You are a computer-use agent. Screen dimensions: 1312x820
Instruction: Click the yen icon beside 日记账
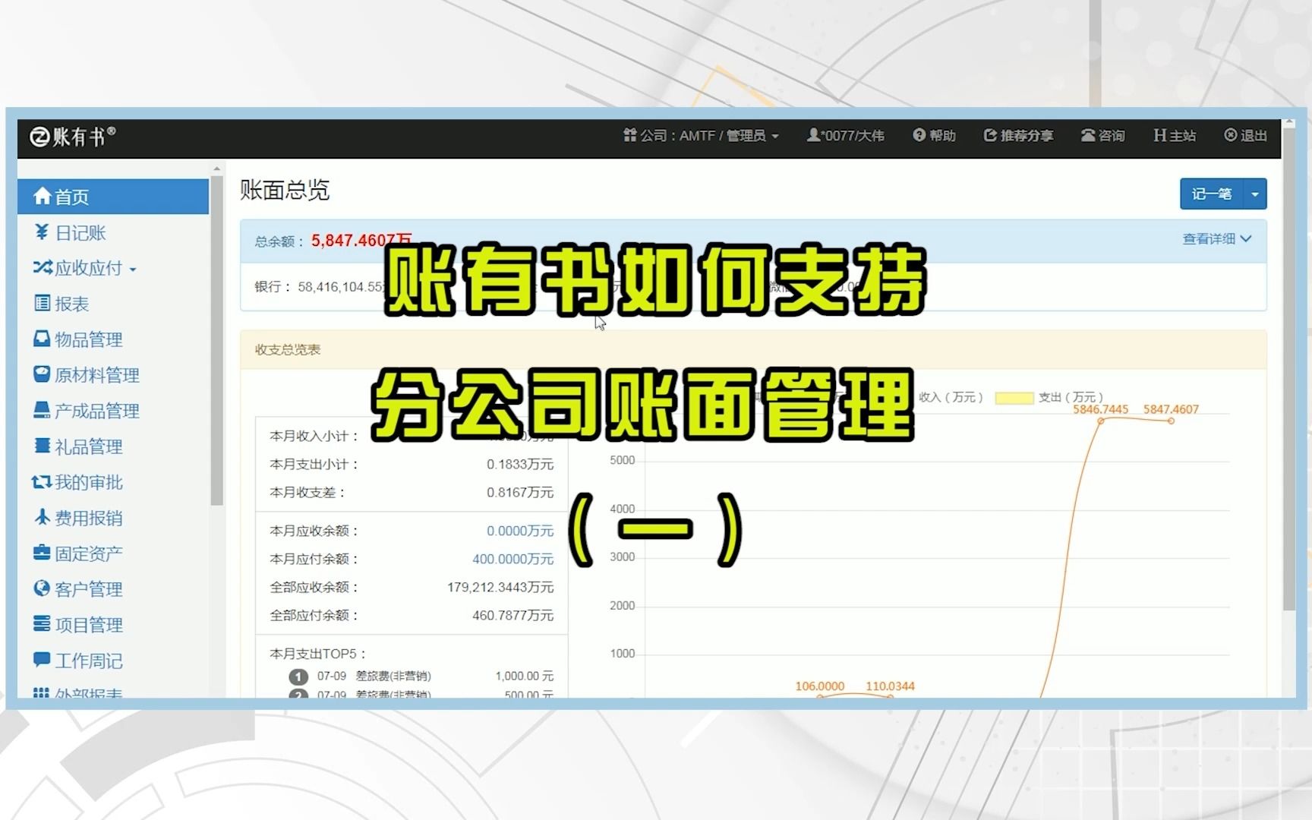(x=43, y=232)
